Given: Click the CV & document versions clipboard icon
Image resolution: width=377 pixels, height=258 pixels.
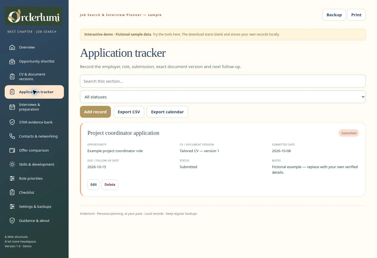Looking at the screenshot, I should (12, 77).
